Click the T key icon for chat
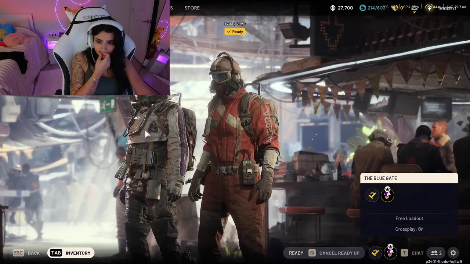 click(404, 253)
